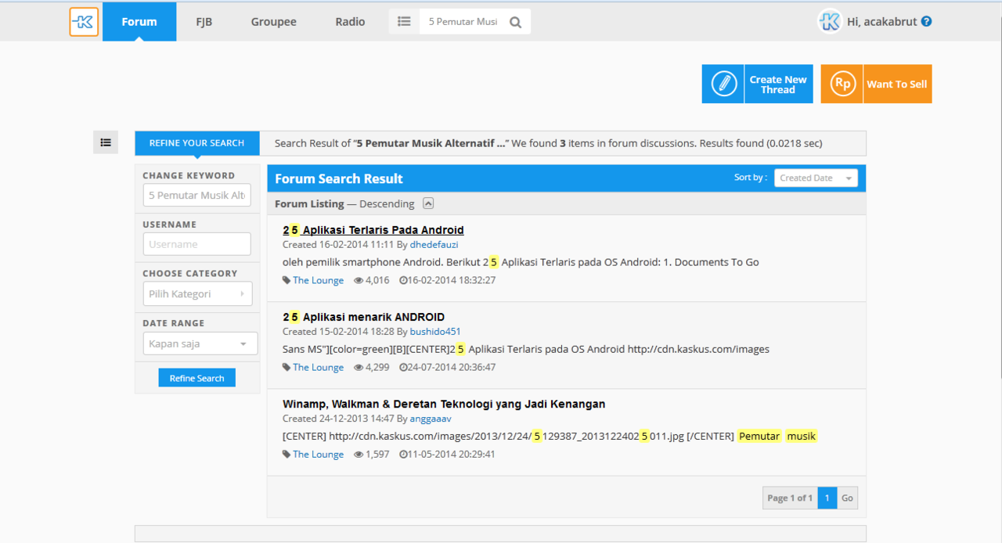The image size is (1002, 543).
Task: Click tag icon of Winamp, Walkman thread
Action: (x=287, y=454)
